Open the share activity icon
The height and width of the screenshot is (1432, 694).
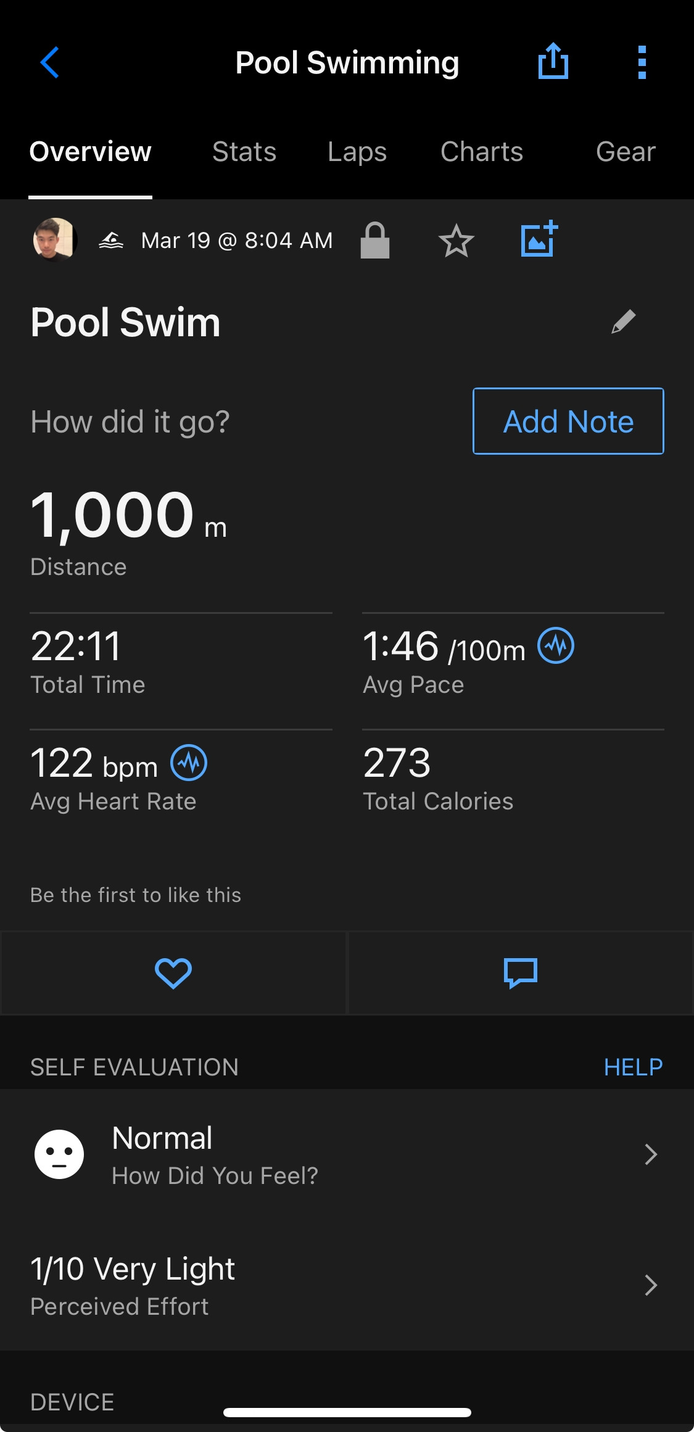click(x=553, y=62)
